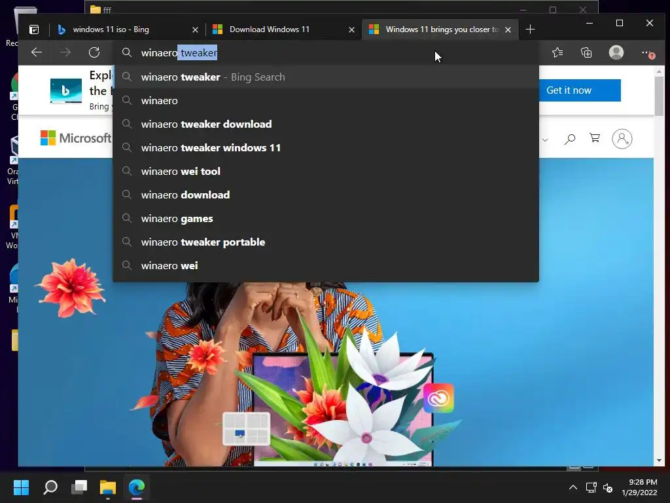Screen dimensions: 670x503
Task: Open a new tab with the plus button
Action: (x=530, y=29)
